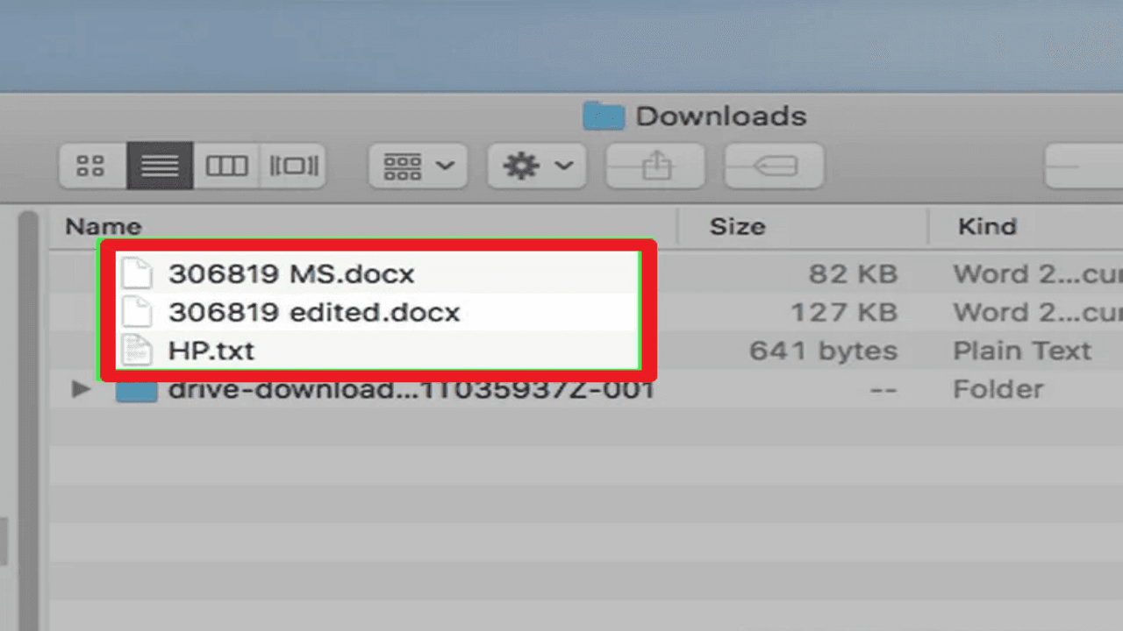The height and width of the screenshot is (631, 1123).
Task: Sort by Name column header
Action: [104, 226]
